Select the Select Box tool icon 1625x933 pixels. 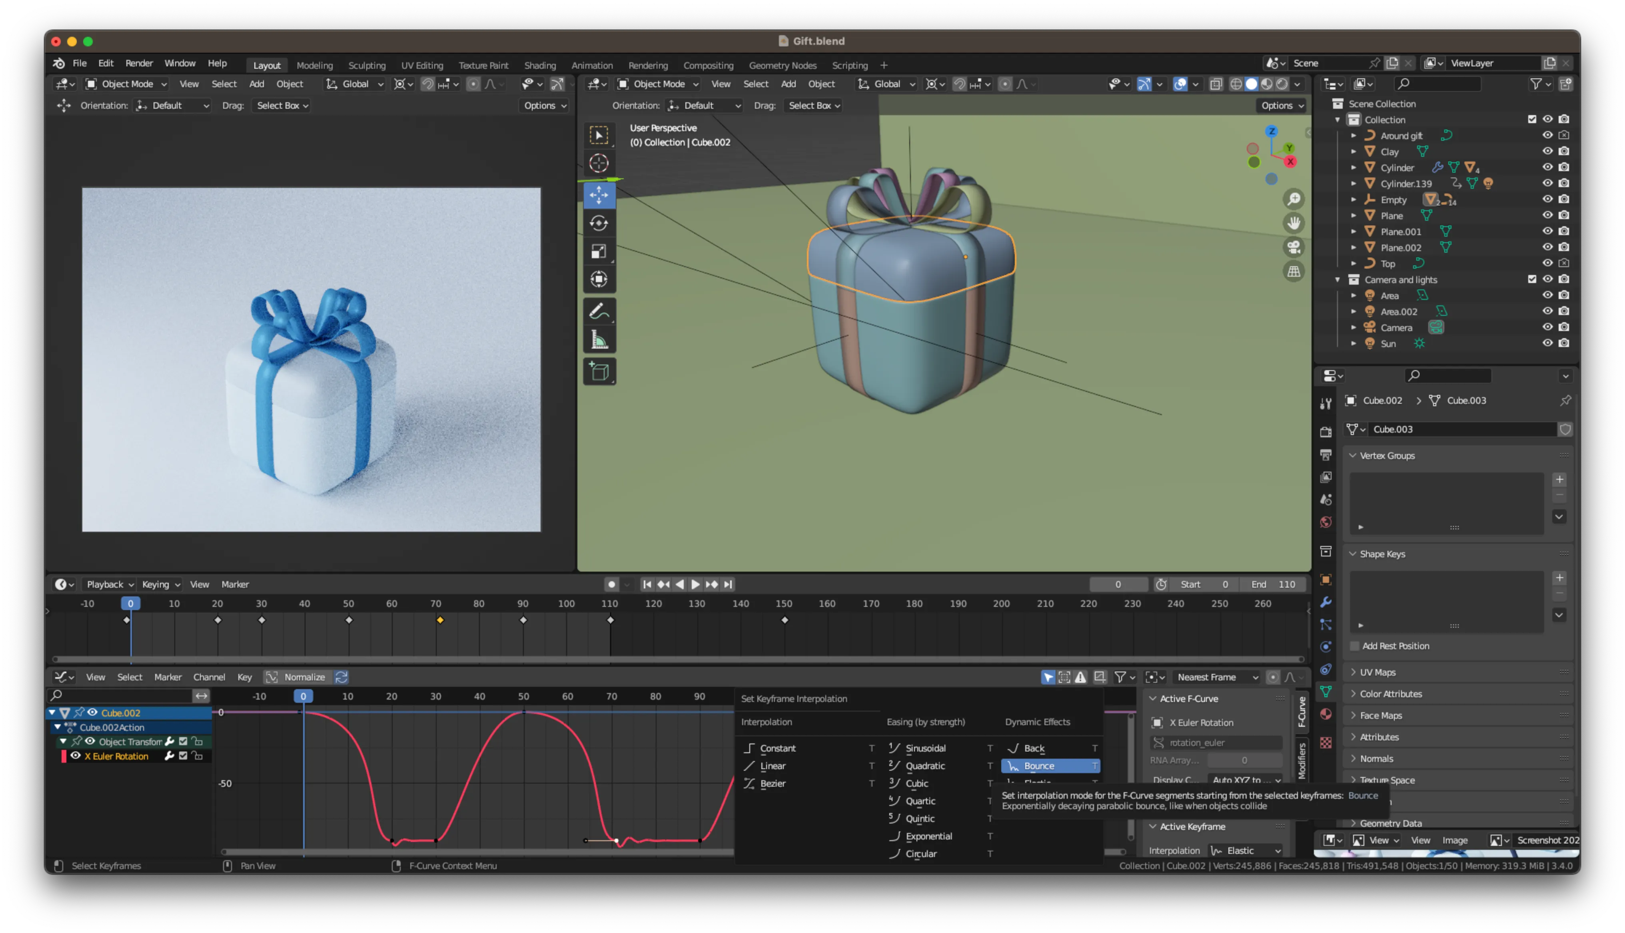(x=599, y=135)
